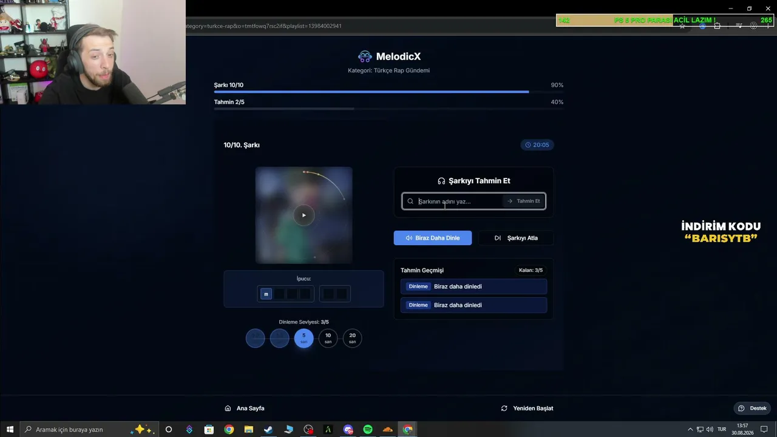Click the volume speaker tray icon

pos(710,430)
